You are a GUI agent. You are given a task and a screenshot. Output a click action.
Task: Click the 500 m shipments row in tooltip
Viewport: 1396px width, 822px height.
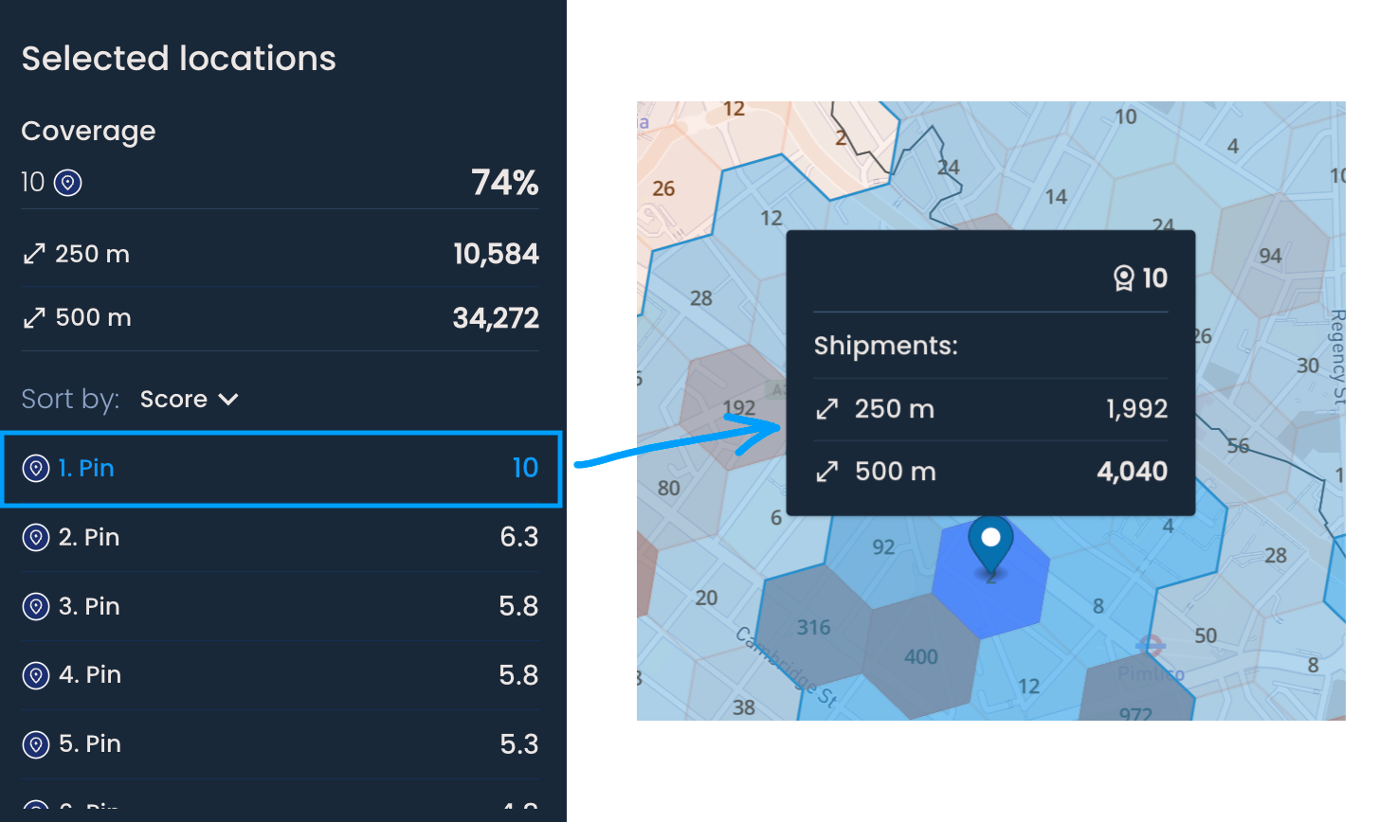pyautogui.click(x=990, y=472)
